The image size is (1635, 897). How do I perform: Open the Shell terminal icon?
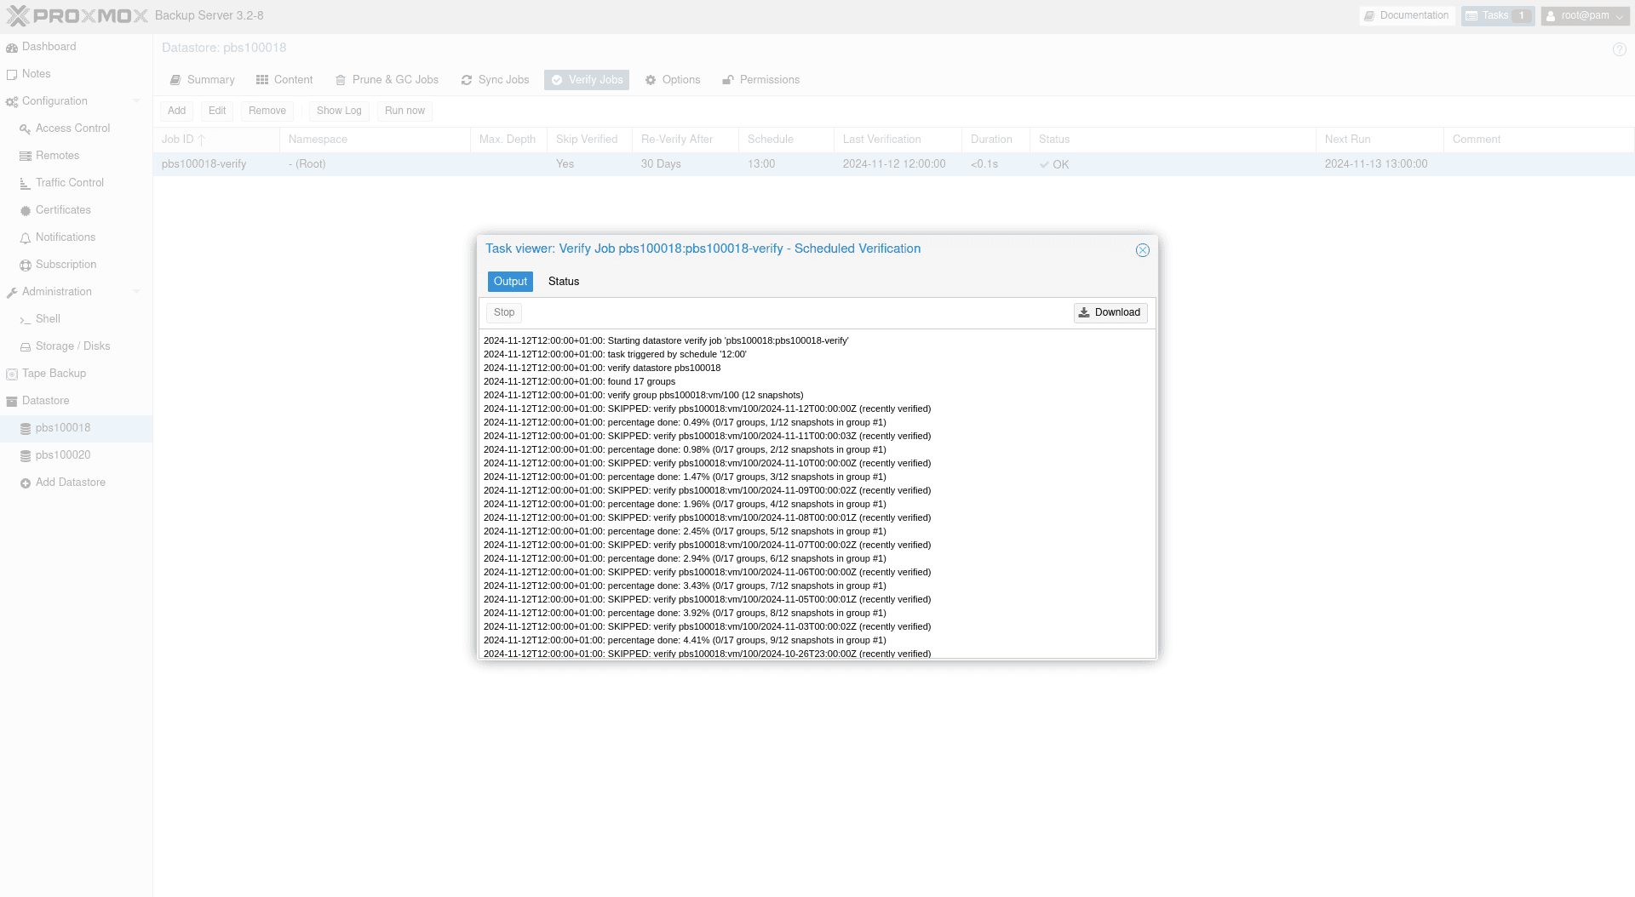click(26, 320)
